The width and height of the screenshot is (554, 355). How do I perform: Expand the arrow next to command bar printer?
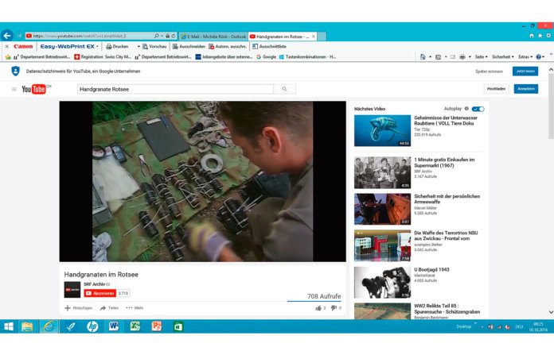point(470,56)
